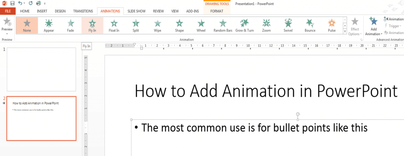Choose the Float In animation

(114, 25)
